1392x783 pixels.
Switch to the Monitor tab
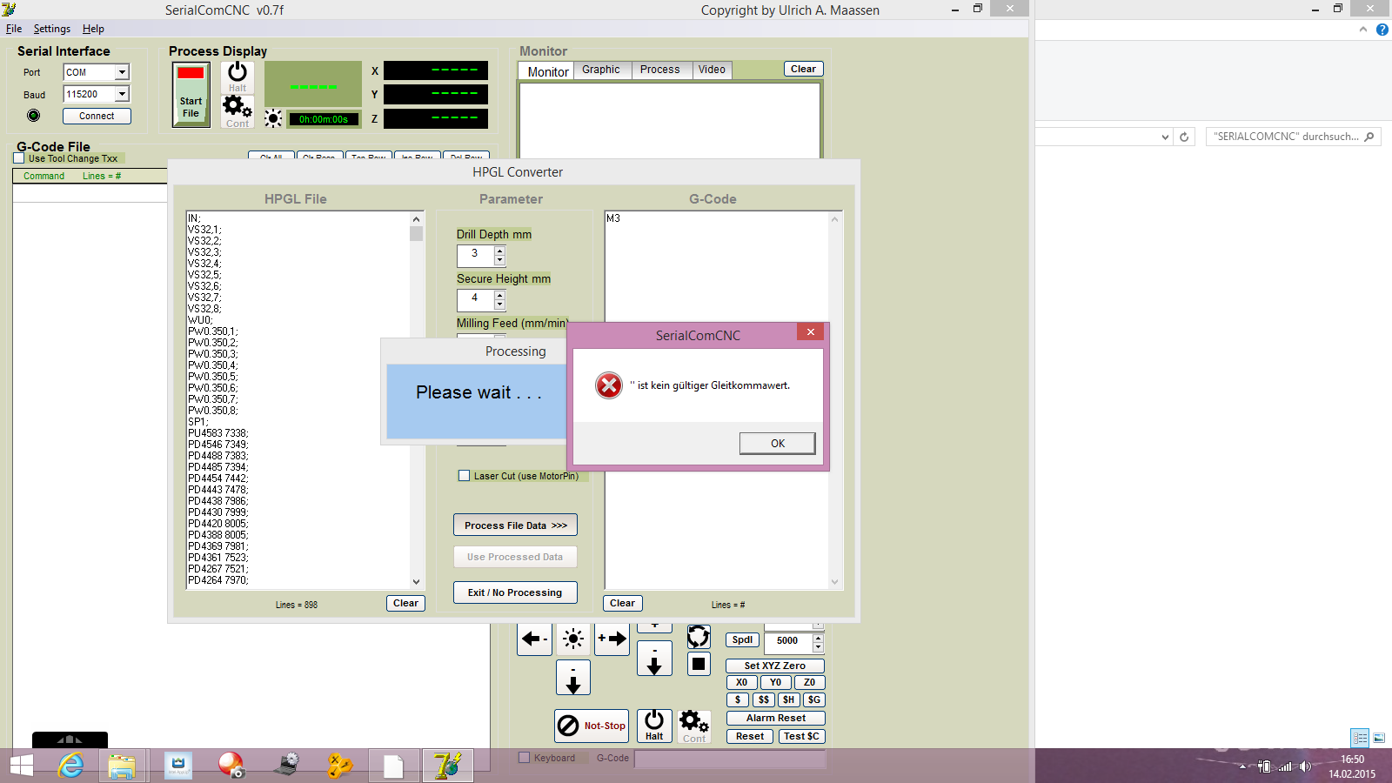point(548,71)
